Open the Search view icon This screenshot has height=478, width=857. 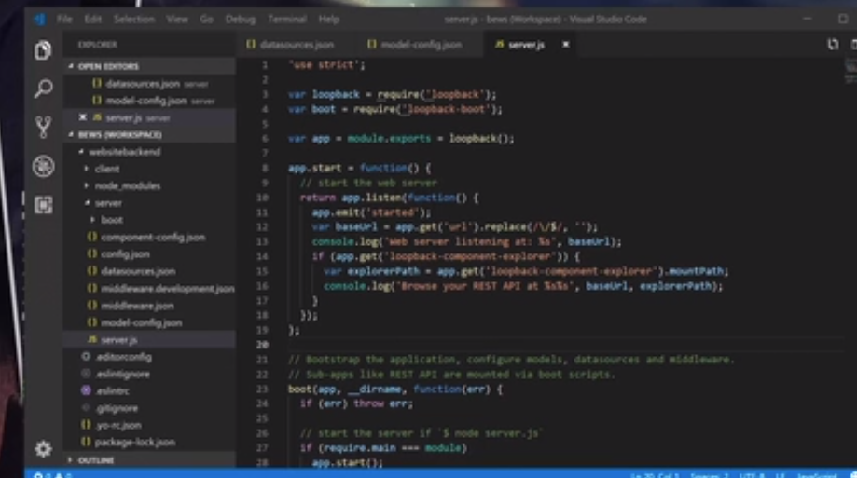(x=43, y=89)
